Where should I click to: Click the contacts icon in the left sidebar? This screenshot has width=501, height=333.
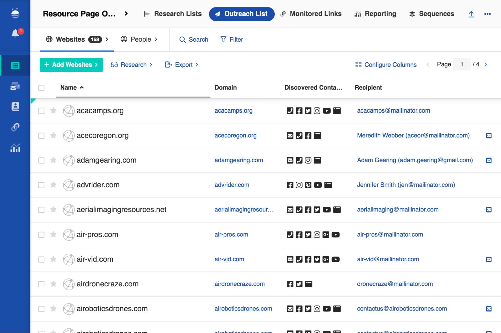15,106
